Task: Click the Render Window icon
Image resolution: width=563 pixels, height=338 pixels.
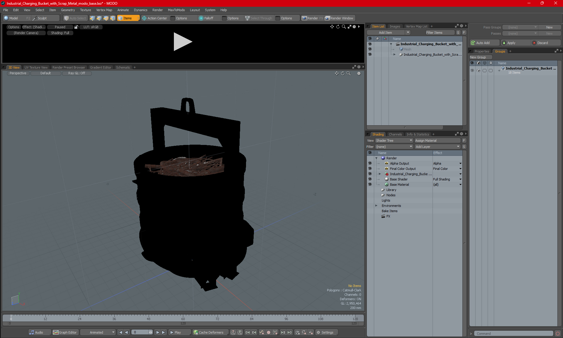Action: [328, 18]
